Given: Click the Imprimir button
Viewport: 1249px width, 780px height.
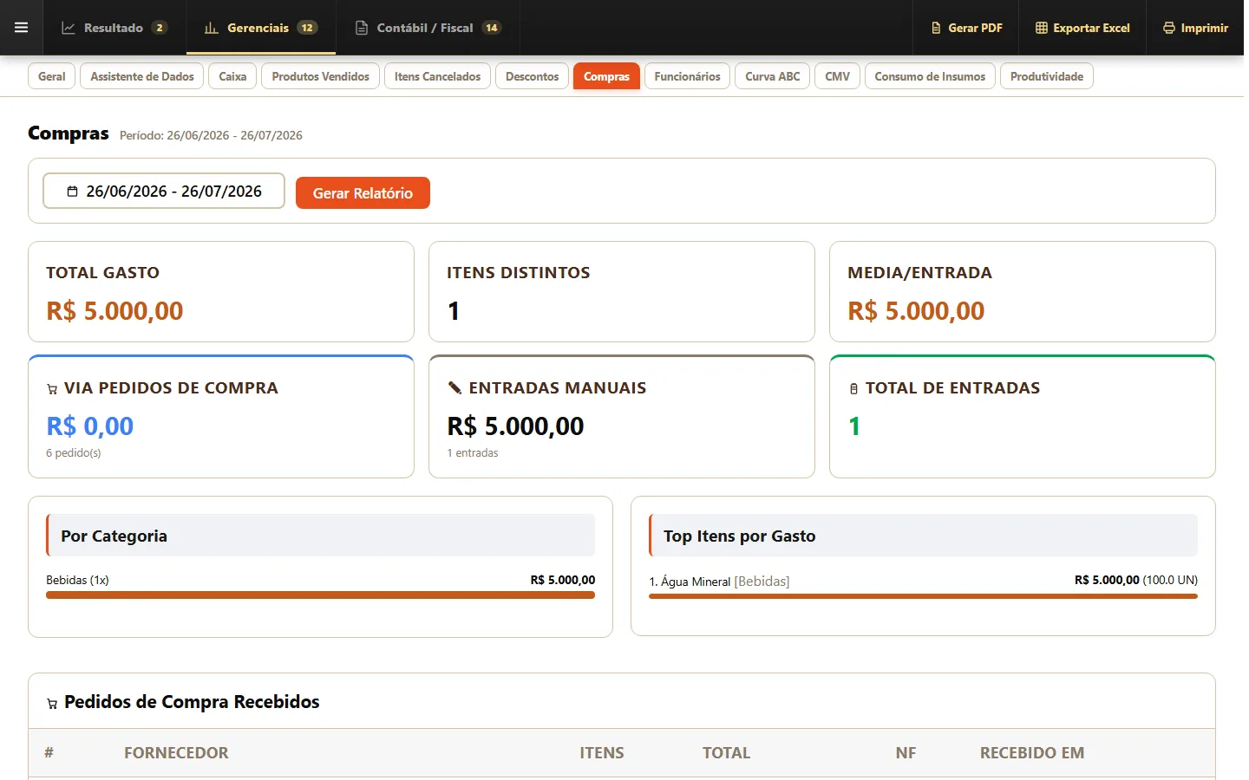Looking at the screenshot, I should (x=1195, y=28).
